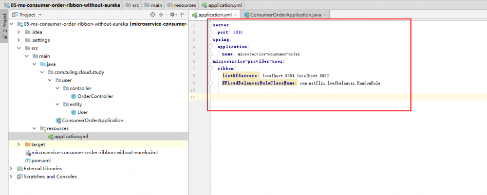
Task: Click the scroll-from-source target icon in Project panel
Action: (152, 15)
